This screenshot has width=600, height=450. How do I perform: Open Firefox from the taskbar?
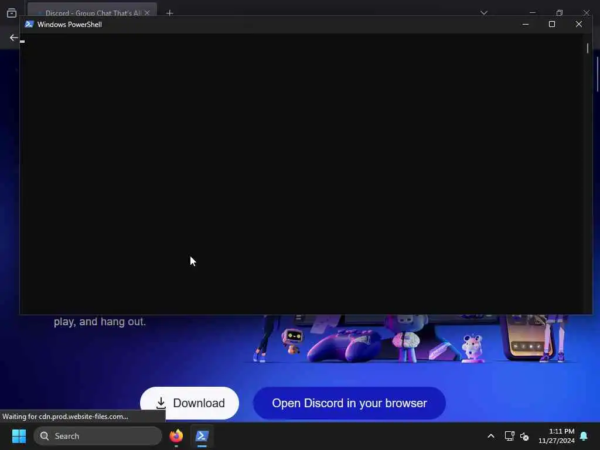click(x=176, y=436)
